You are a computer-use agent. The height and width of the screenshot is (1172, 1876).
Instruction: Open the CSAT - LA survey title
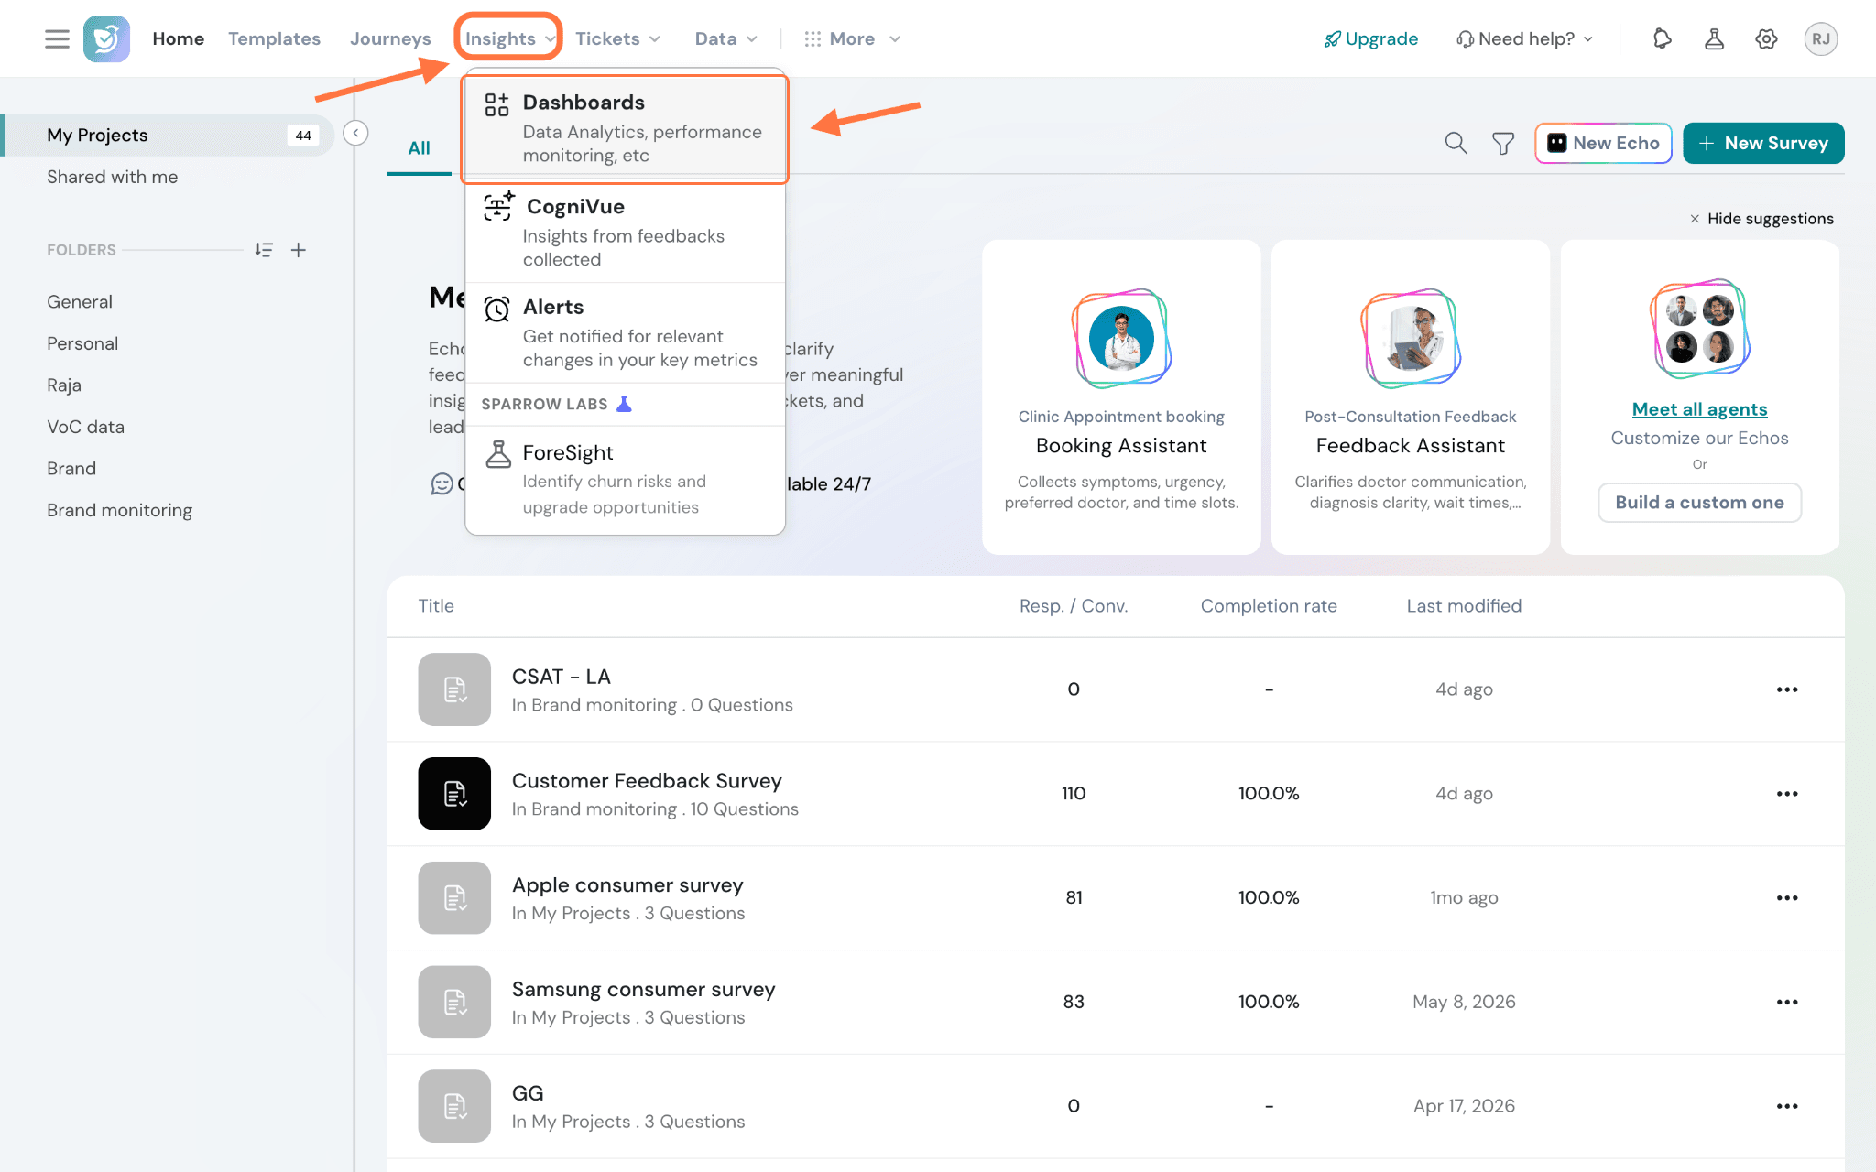pos(561,676)
